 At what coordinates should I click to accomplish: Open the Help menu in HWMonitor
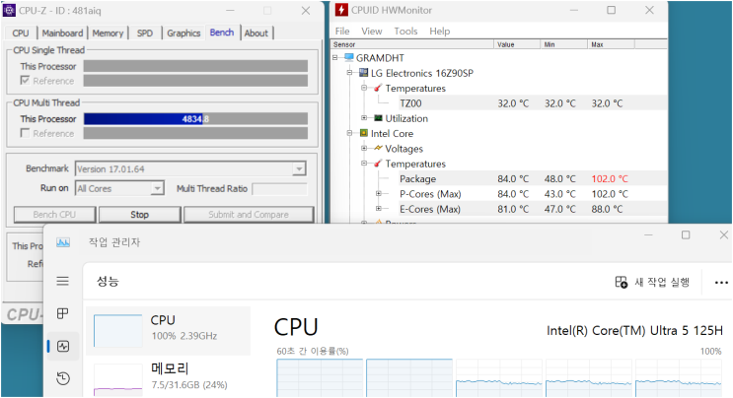pos(439,32)
